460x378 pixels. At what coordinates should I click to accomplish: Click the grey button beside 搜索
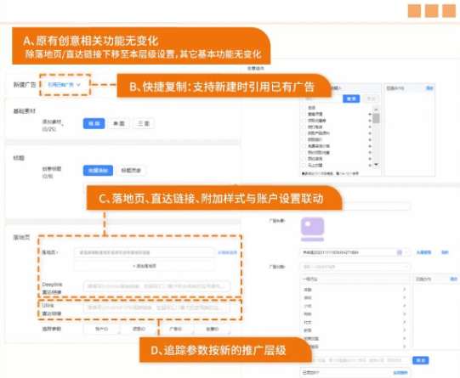[371, 99]
